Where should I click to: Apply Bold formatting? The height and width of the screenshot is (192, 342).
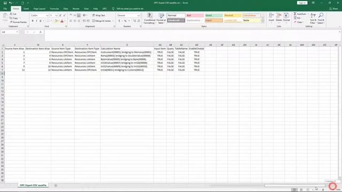pos(33,21)
